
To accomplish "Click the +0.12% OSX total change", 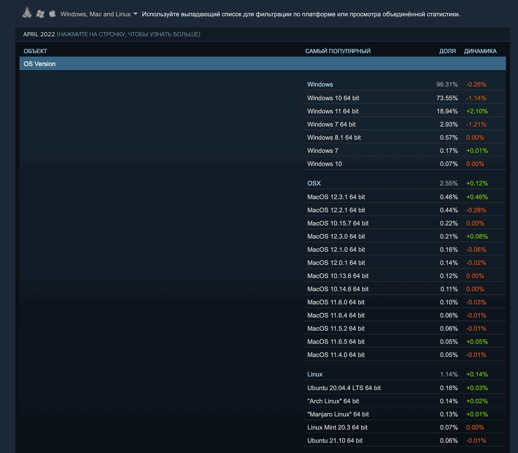I will pyautogui.click(x=477, y=183).
